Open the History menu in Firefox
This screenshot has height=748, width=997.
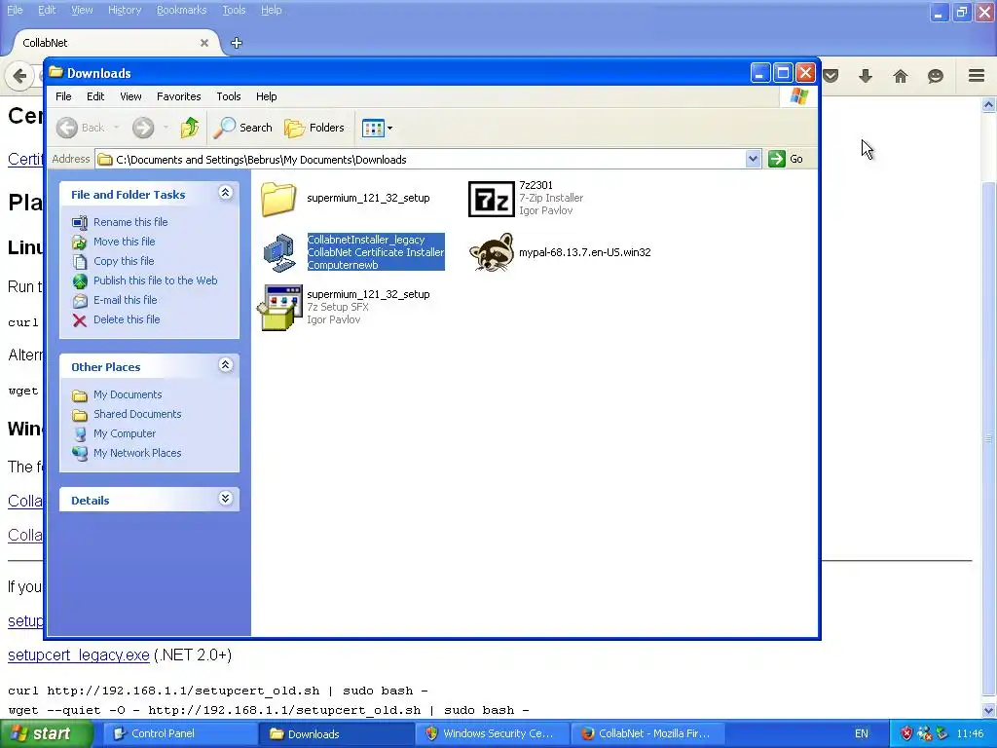click(x=125, y=10)
